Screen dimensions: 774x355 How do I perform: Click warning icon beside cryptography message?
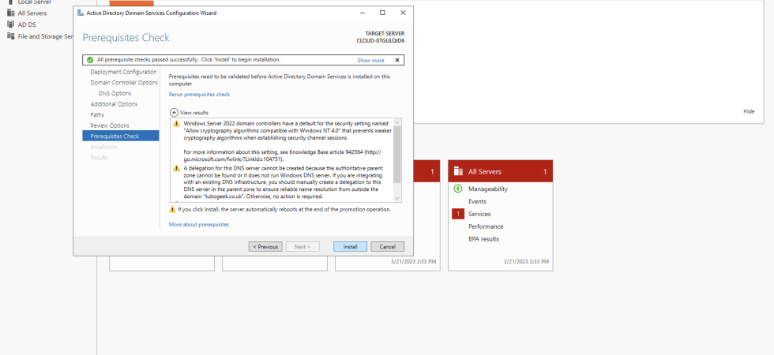(176, 123)
